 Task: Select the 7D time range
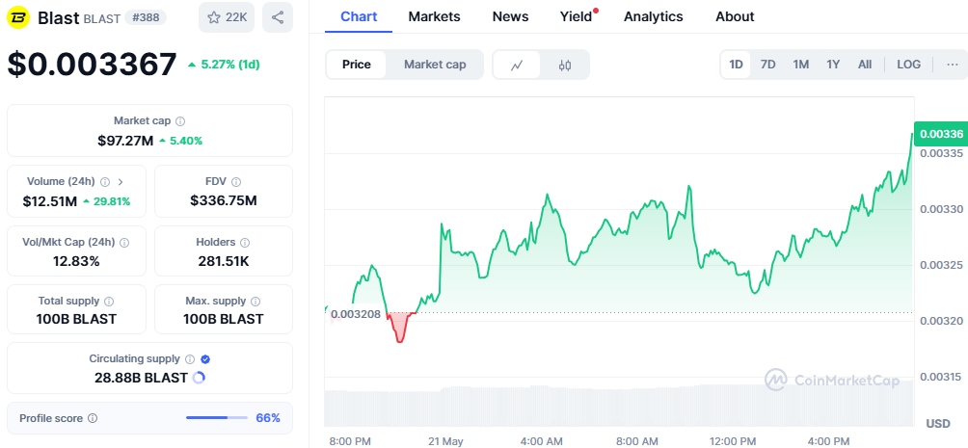click(768, 65)
